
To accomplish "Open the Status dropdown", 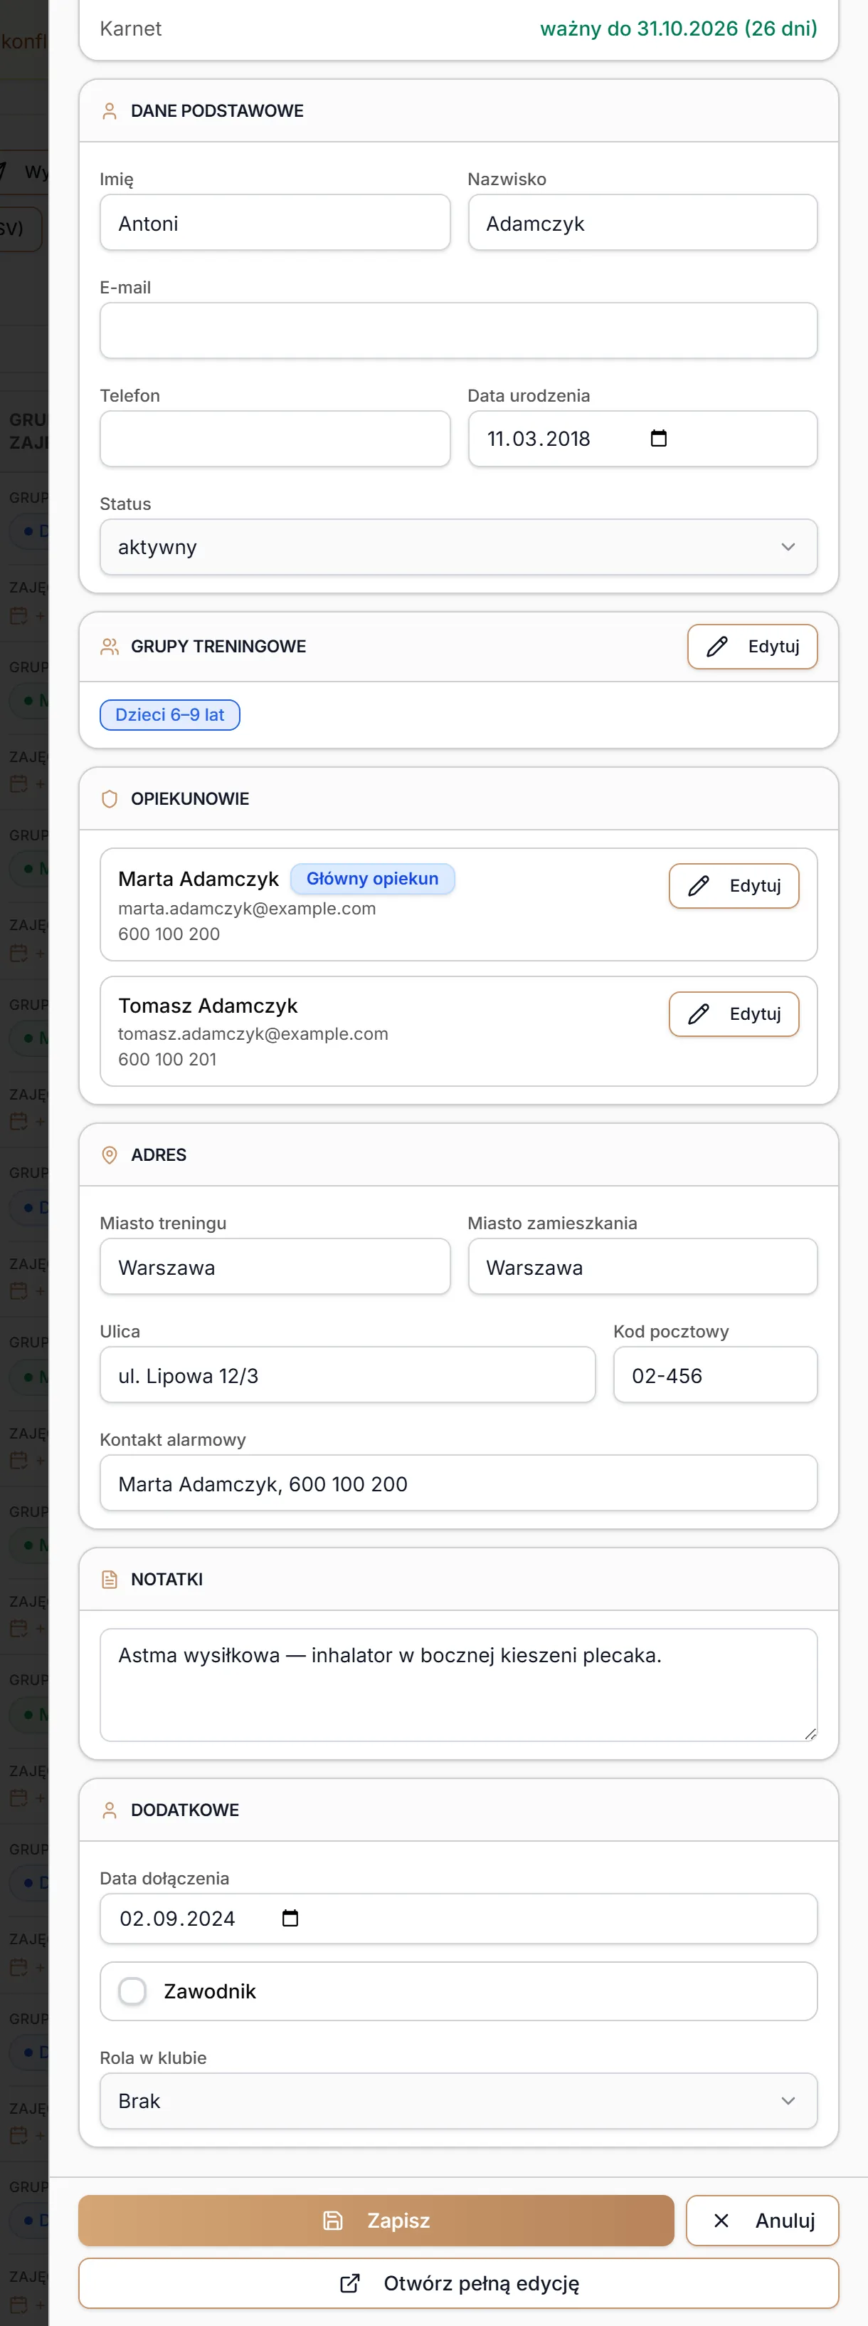I will [x=458, y=547].
